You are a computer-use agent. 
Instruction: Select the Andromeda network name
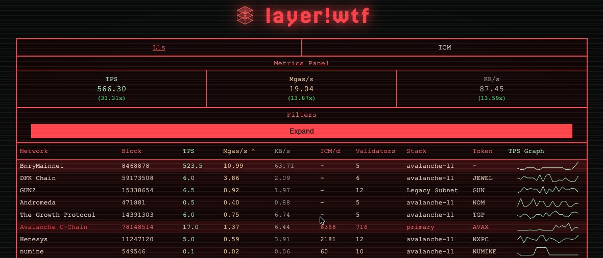[38, 202]
